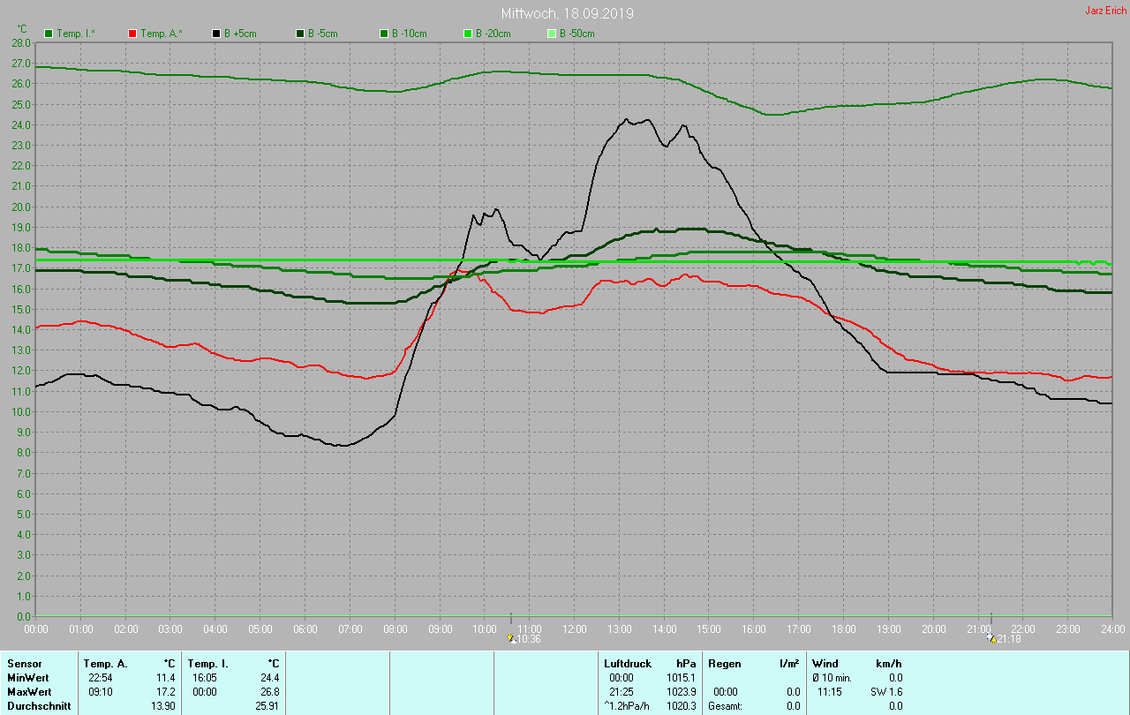Toggle the Temp. A.* series label

pyautogui.click(x=162, y=34)
